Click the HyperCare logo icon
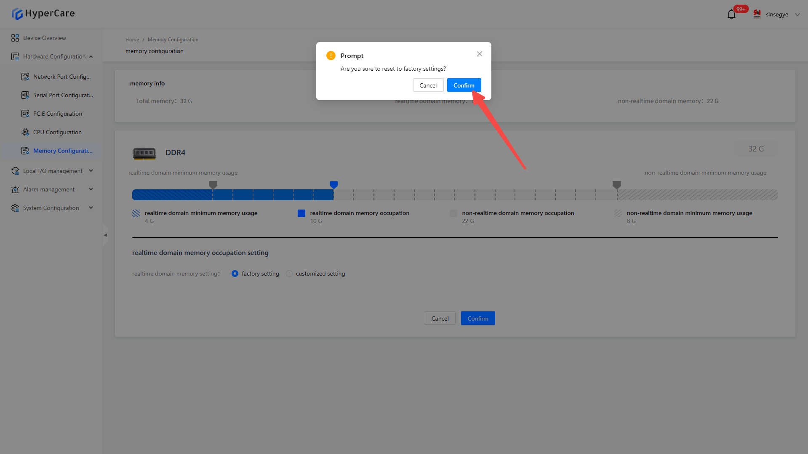 coord(17,14)
